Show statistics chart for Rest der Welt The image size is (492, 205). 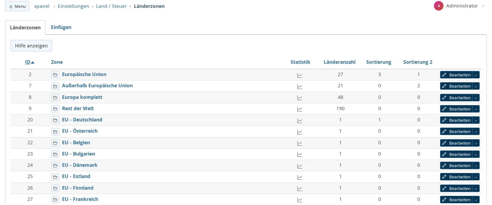click(x=300, y=109)
